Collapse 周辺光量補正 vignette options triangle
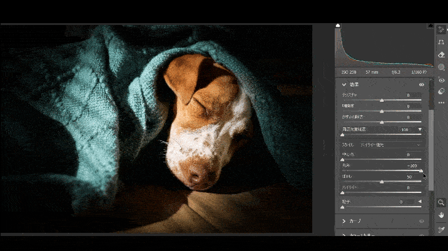 point(420,129)
